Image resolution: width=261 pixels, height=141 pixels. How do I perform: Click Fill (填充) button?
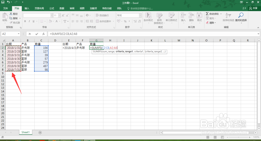pyautogui.click(x=211, y=18)
